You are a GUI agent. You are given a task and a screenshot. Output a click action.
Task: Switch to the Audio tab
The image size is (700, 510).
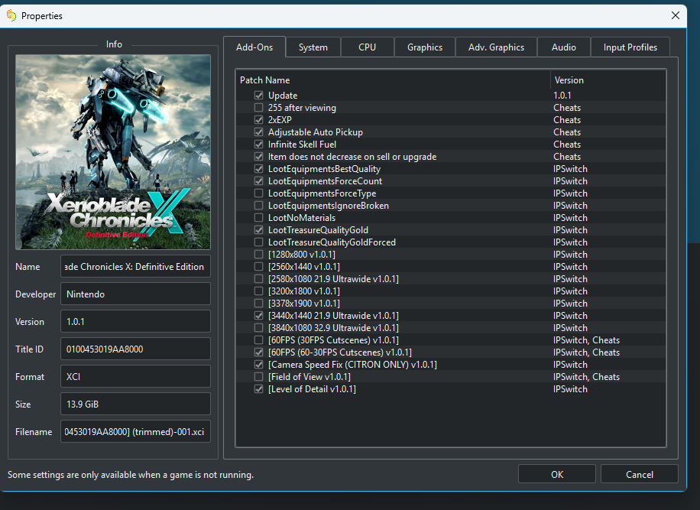coord(564,47)
